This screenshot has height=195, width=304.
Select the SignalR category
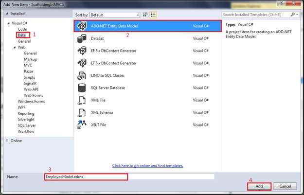tap(30, 83)
